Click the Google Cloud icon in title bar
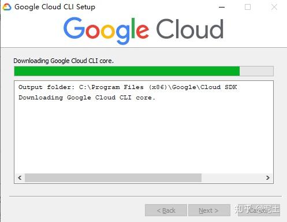 click(x=7, y=7)
